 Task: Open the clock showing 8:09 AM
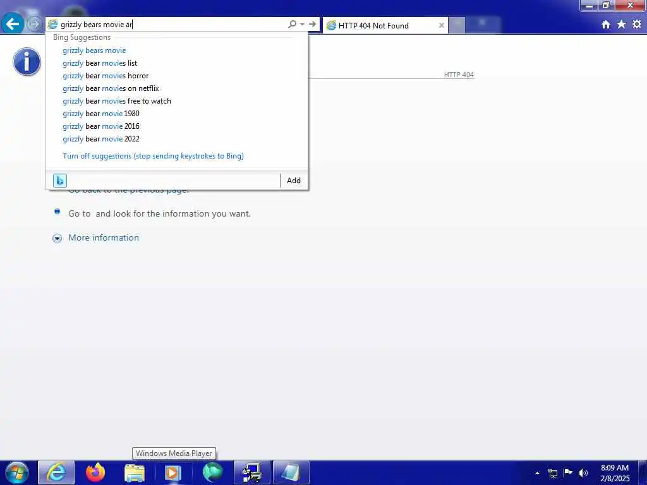[615, 473]
